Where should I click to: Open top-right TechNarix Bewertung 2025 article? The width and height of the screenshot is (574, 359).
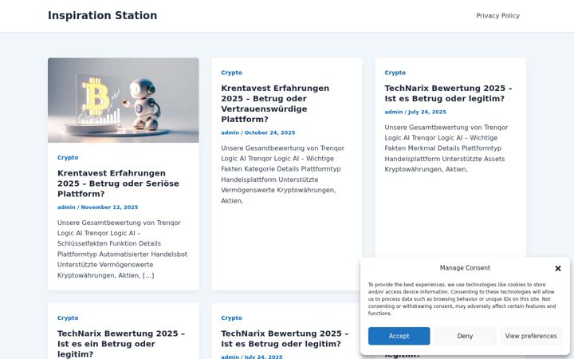point(448,93)
